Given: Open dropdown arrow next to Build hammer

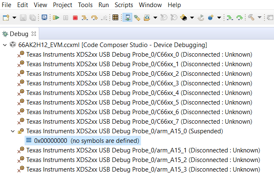Looking at the screenshot, I should [259, 17].
